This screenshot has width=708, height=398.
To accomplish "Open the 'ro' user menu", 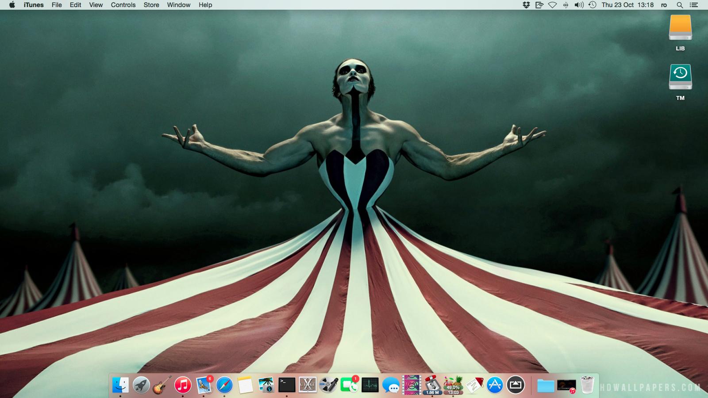I will pyautogui.click(x=664, y=5).
